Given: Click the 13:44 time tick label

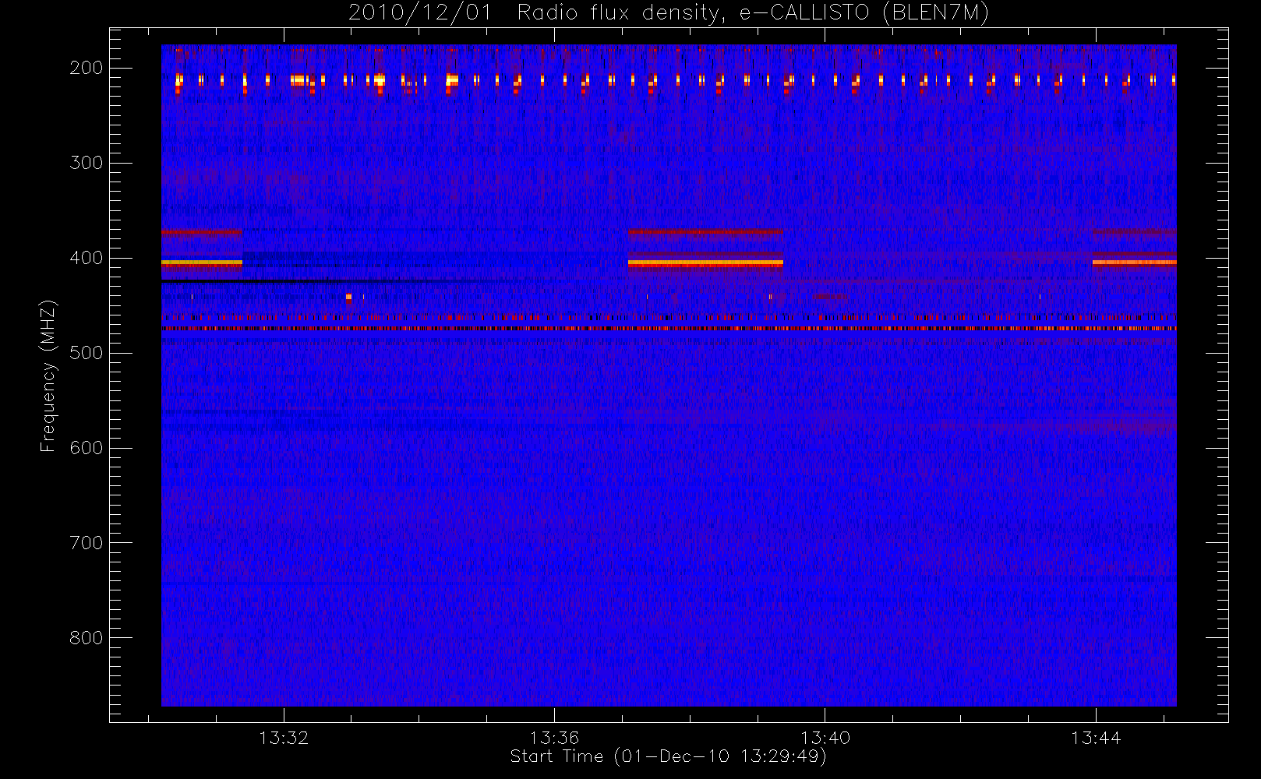Looking at the screenshot, I should point(1096,738).
